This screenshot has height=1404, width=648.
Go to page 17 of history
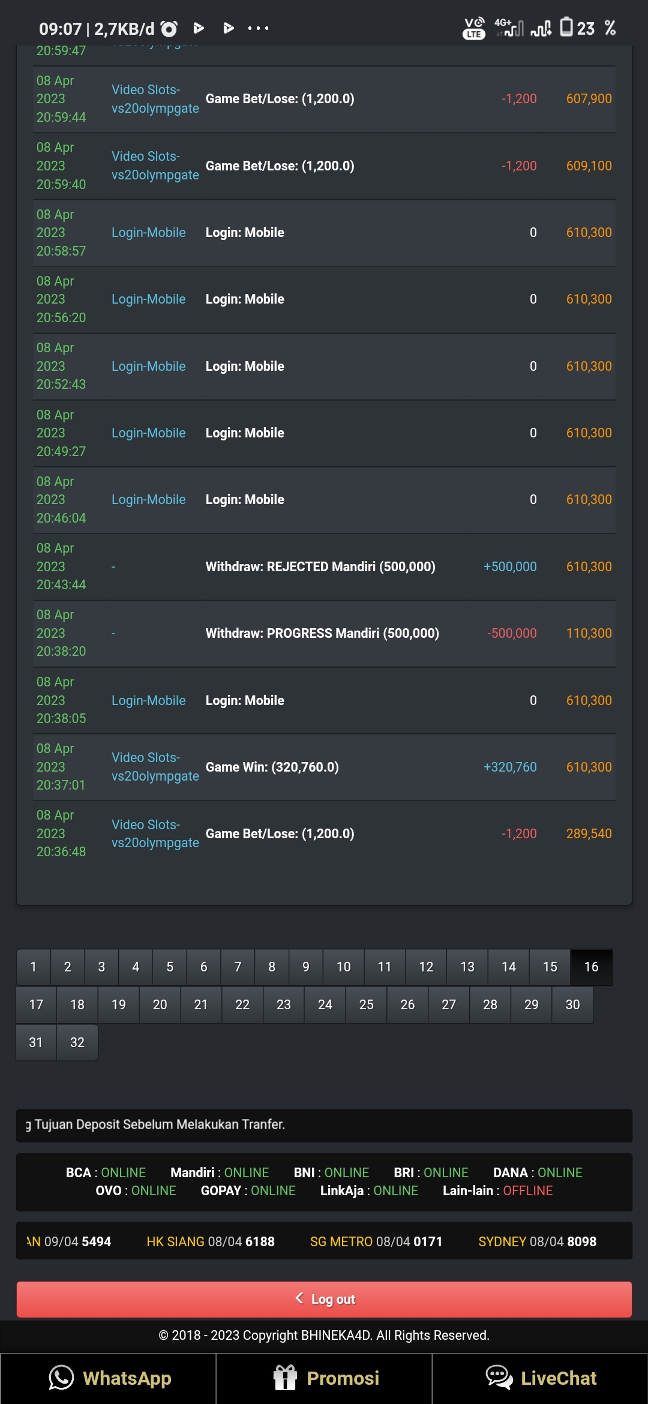tap(36, 1004)
